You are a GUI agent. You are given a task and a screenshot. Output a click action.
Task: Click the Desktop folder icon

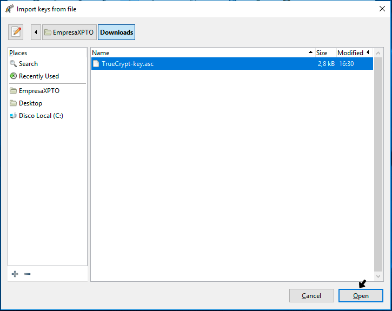pyautogui.click(x=13, y=103)
